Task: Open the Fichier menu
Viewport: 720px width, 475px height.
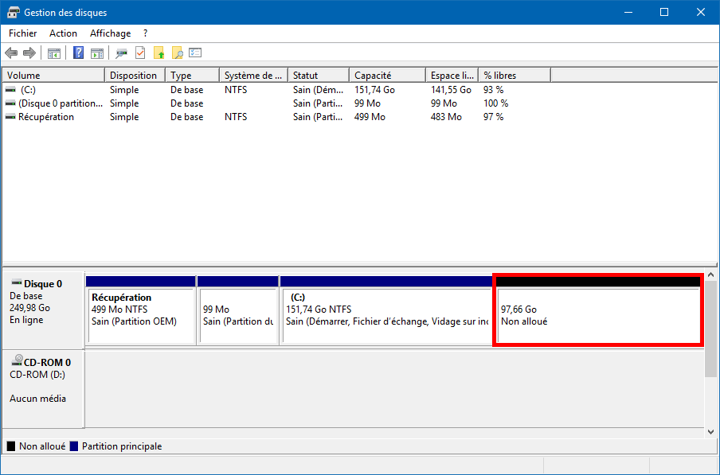Action: coord(22,33)
